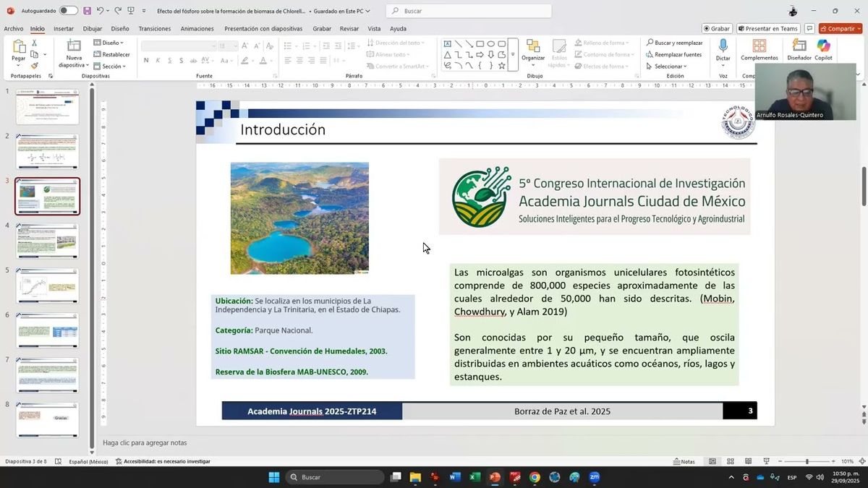The width and height of the screenshot is (868, 488).
Task: Open the Diseñador pane
Action: tap(799, 46)
